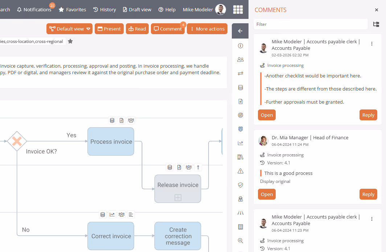Open the warning triangle risks icon

(x=241, y=171)
